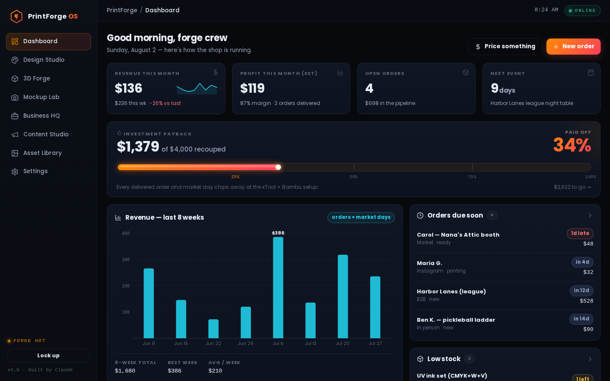The height and width of the screenshot is (381, 610).
Task: Go to Mockup Lab camera icon
Action: (15, 97)
